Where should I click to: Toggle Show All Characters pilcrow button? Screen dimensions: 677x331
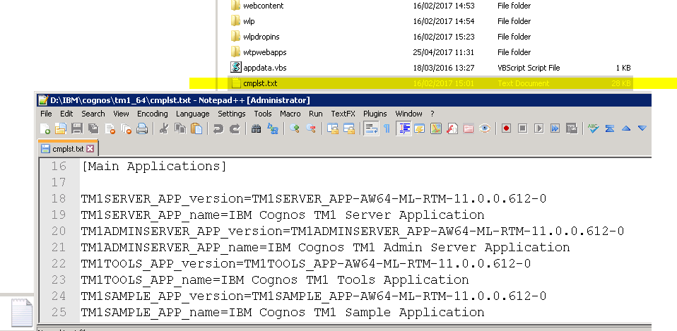387,128
